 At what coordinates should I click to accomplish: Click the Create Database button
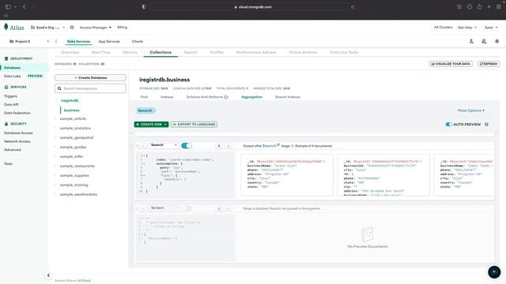pos(90,77)
